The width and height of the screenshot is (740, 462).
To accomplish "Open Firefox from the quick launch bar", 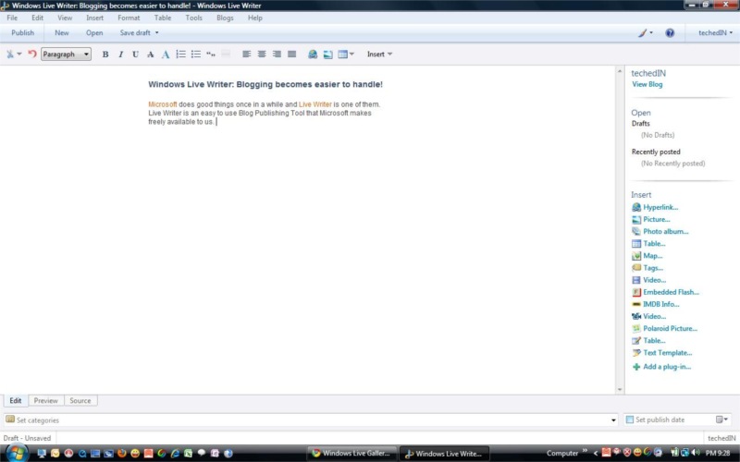I will pyautogui.click(x=122, y=454).
